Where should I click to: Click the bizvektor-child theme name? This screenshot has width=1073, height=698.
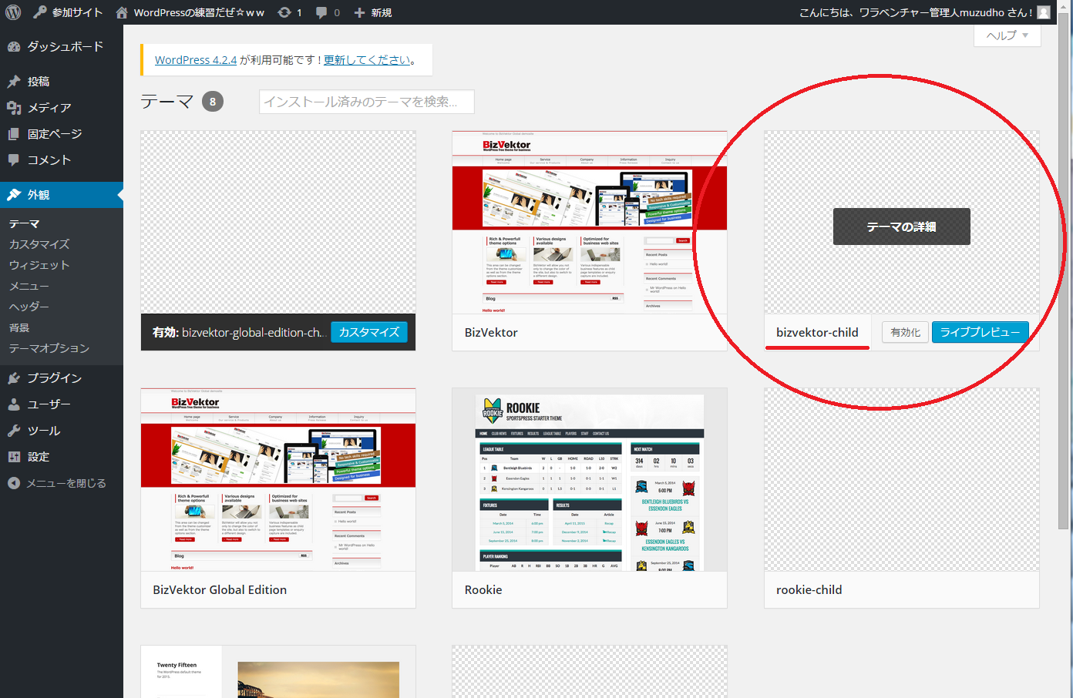(x=817, y=332)
